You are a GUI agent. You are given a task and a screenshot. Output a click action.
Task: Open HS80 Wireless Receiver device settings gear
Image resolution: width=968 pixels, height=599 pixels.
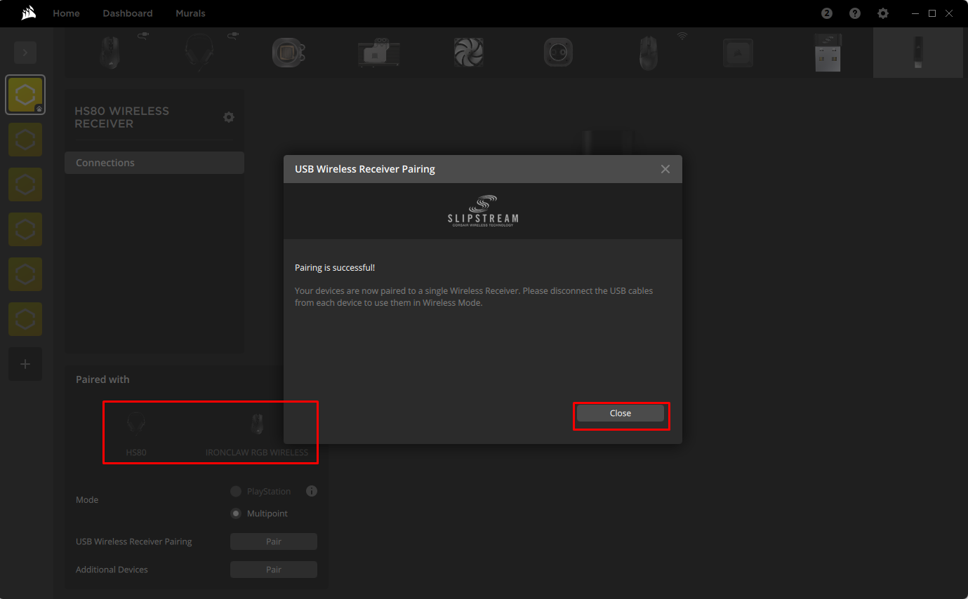coord(228,117)
